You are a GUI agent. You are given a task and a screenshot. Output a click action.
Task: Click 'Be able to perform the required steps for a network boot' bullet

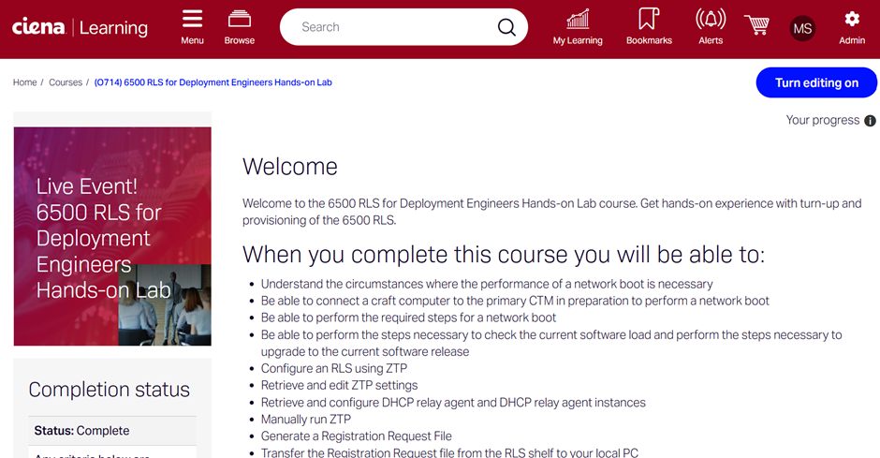pos(408,318)
